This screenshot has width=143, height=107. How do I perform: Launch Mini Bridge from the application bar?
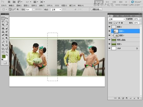(x=14, y=2)
